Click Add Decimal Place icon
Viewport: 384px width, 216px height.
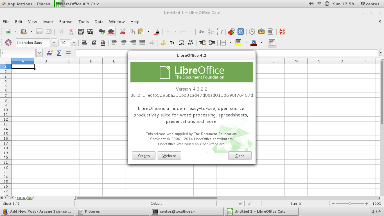[x=181, y=42]
